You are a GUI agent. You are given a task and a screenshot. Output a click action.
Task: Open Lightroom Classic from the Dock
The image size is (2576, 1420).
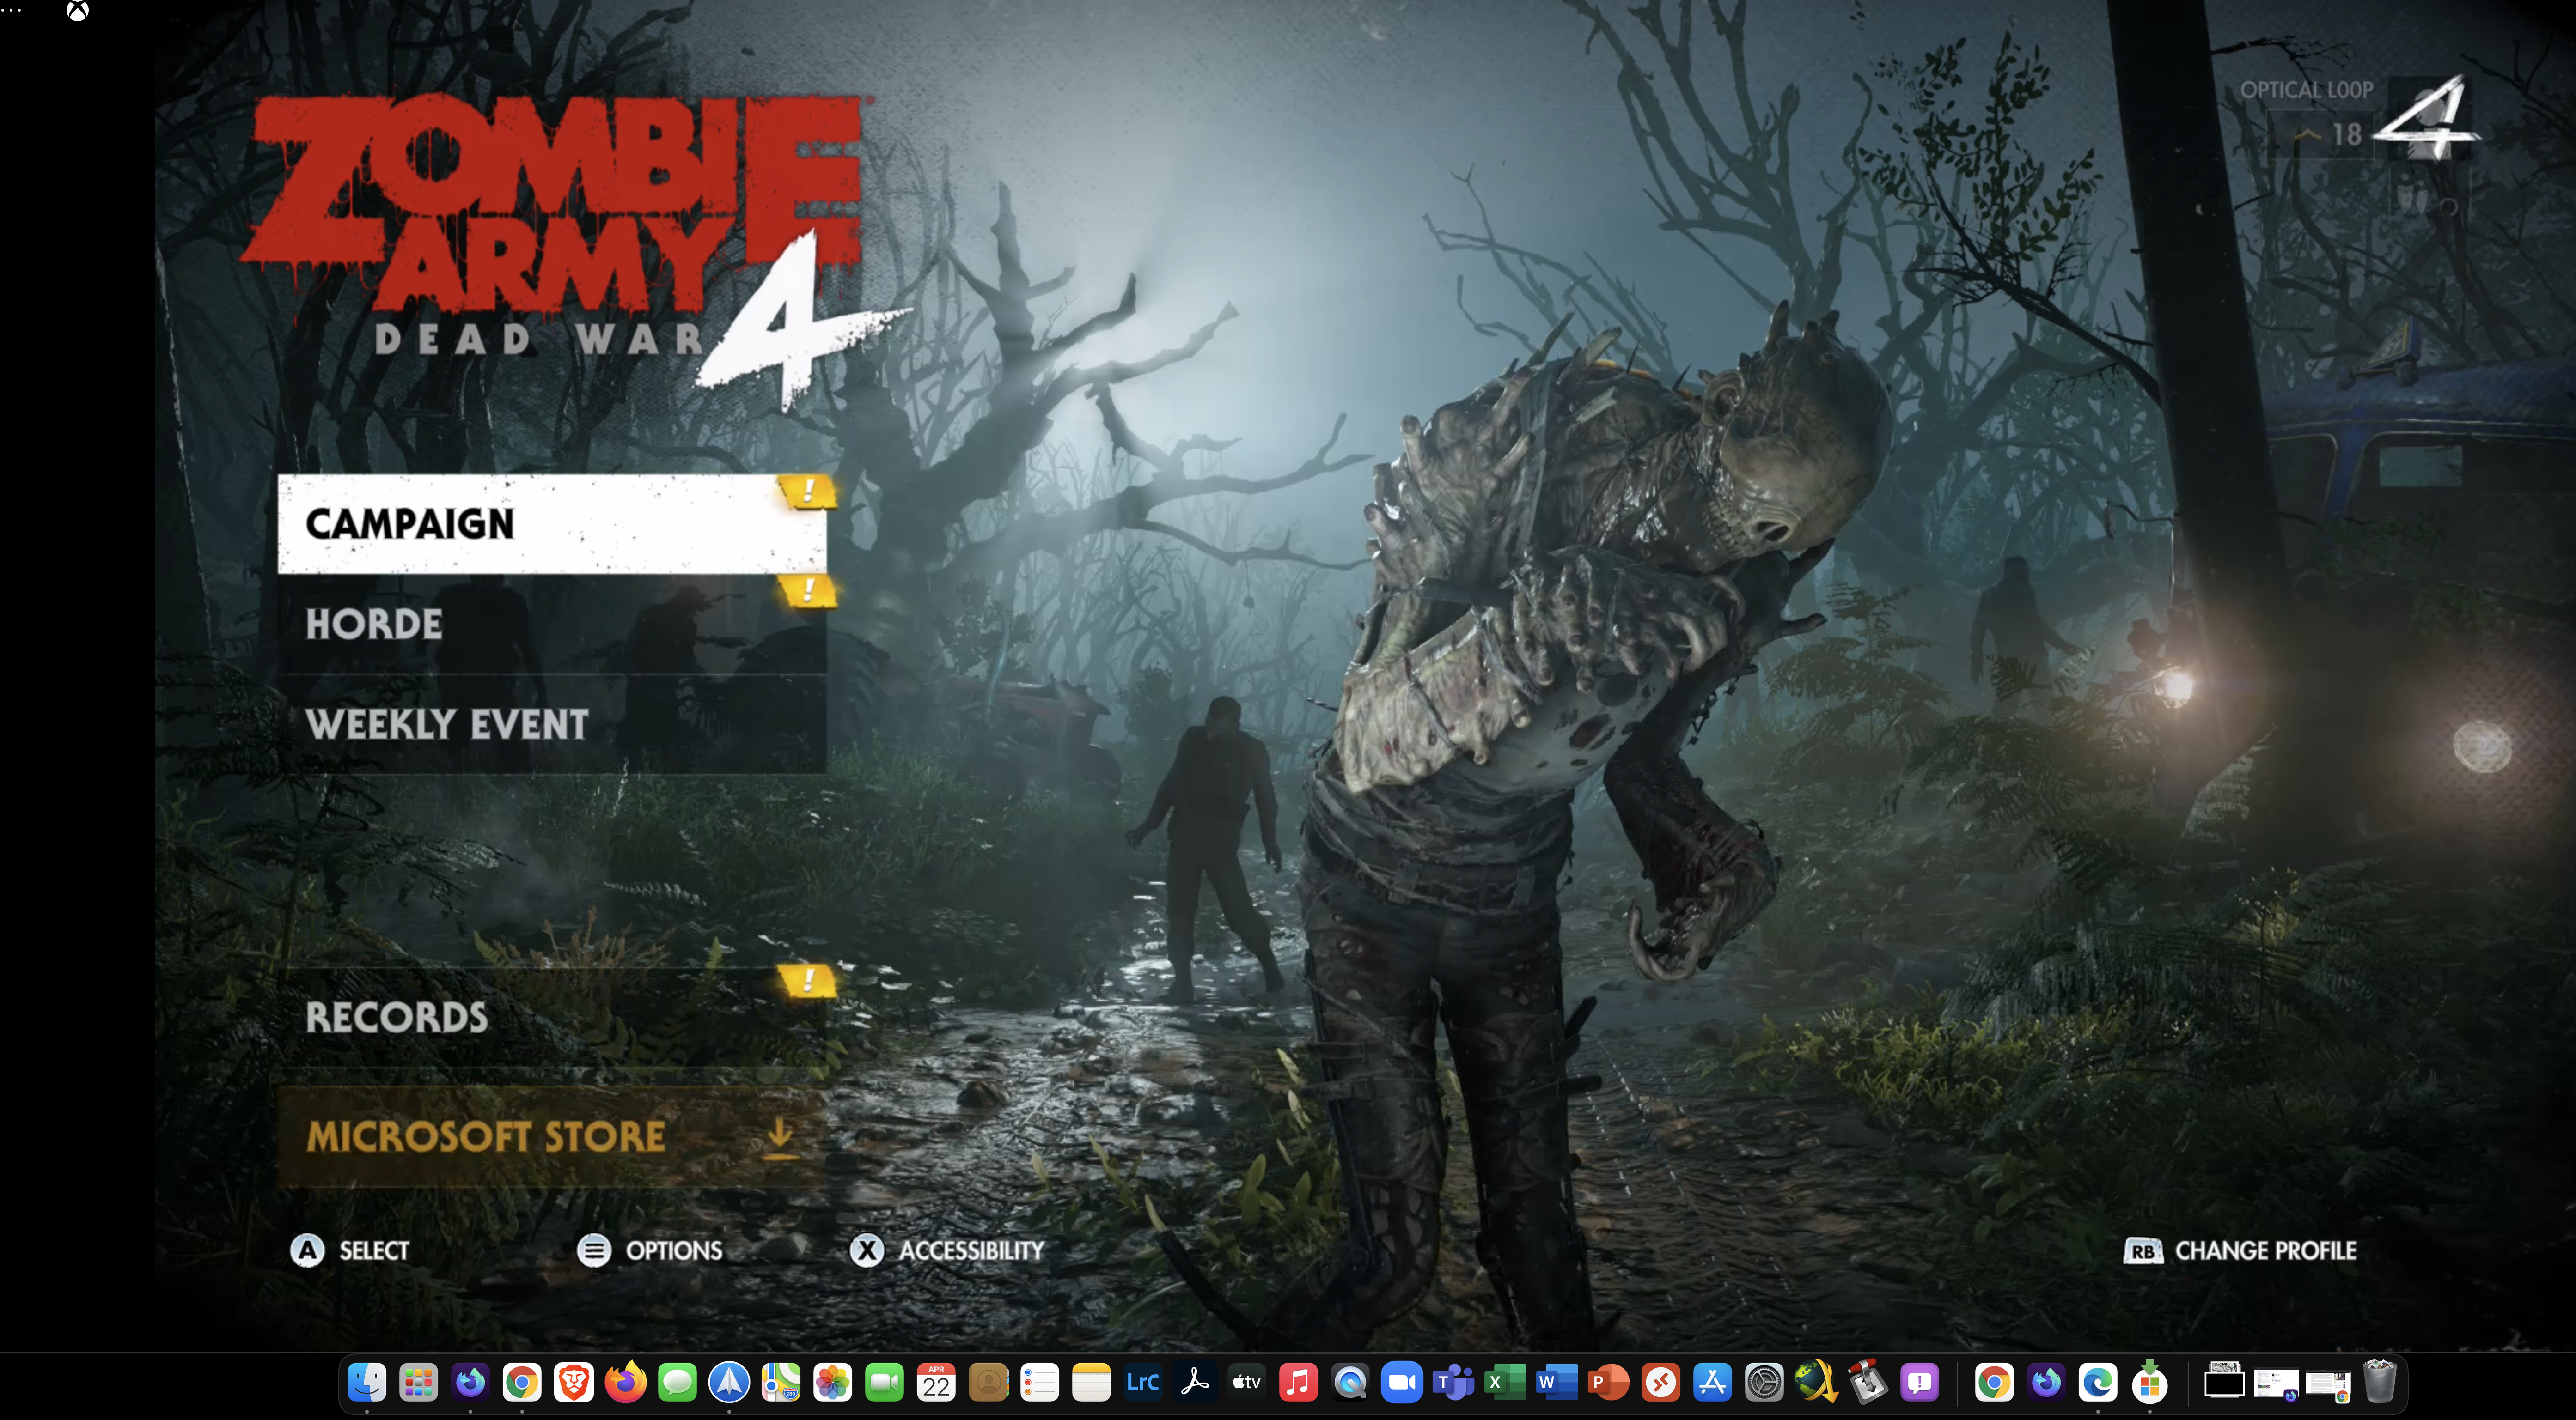(x=1143, y=1383)
